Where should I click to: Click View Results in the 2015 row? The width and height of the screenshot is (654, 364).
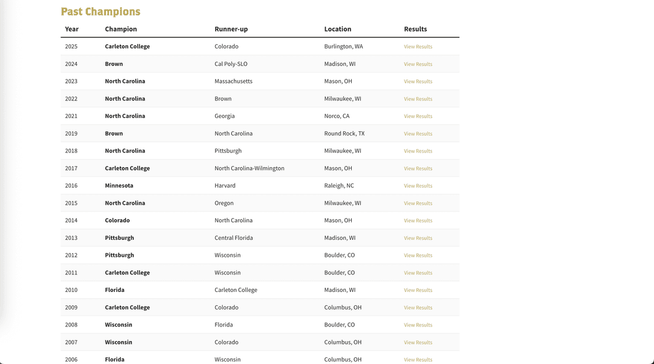tap(418, 204)
